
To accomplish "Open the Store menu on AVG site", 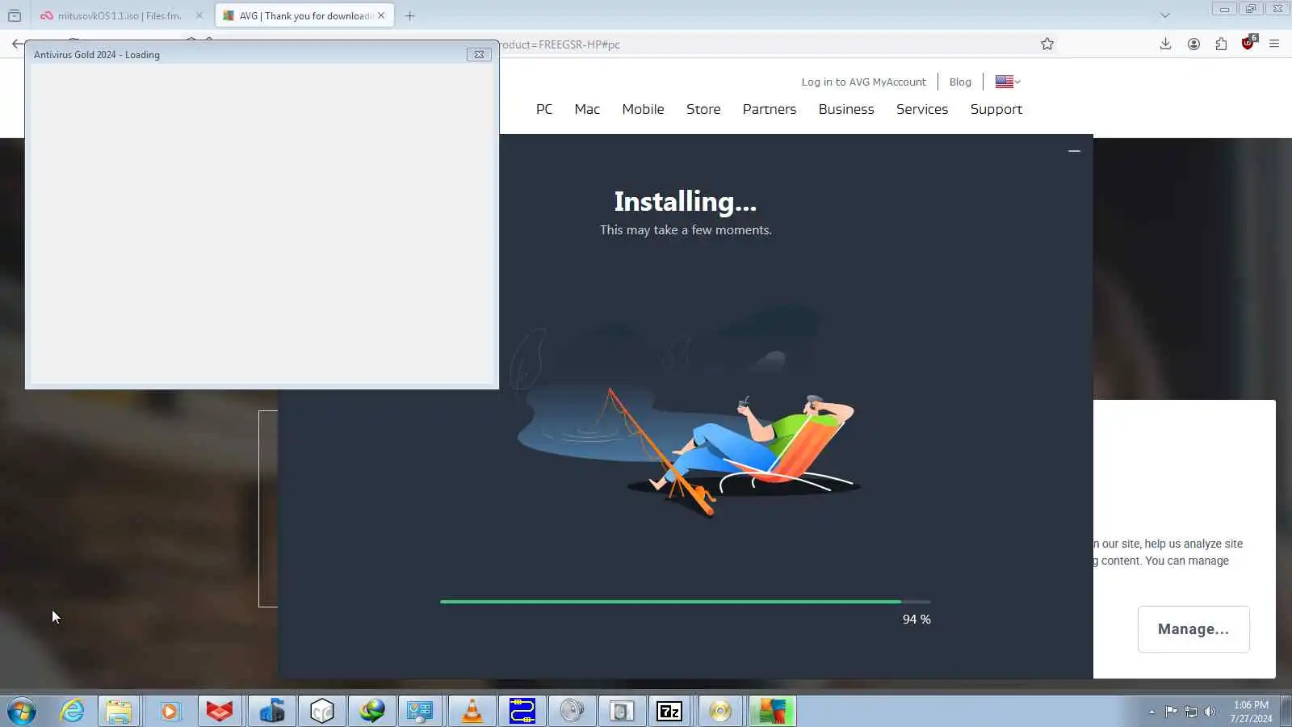I will (703, 109).
